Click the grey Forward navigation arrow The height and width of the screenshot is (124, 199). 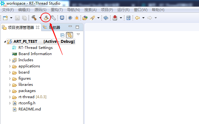150,18
